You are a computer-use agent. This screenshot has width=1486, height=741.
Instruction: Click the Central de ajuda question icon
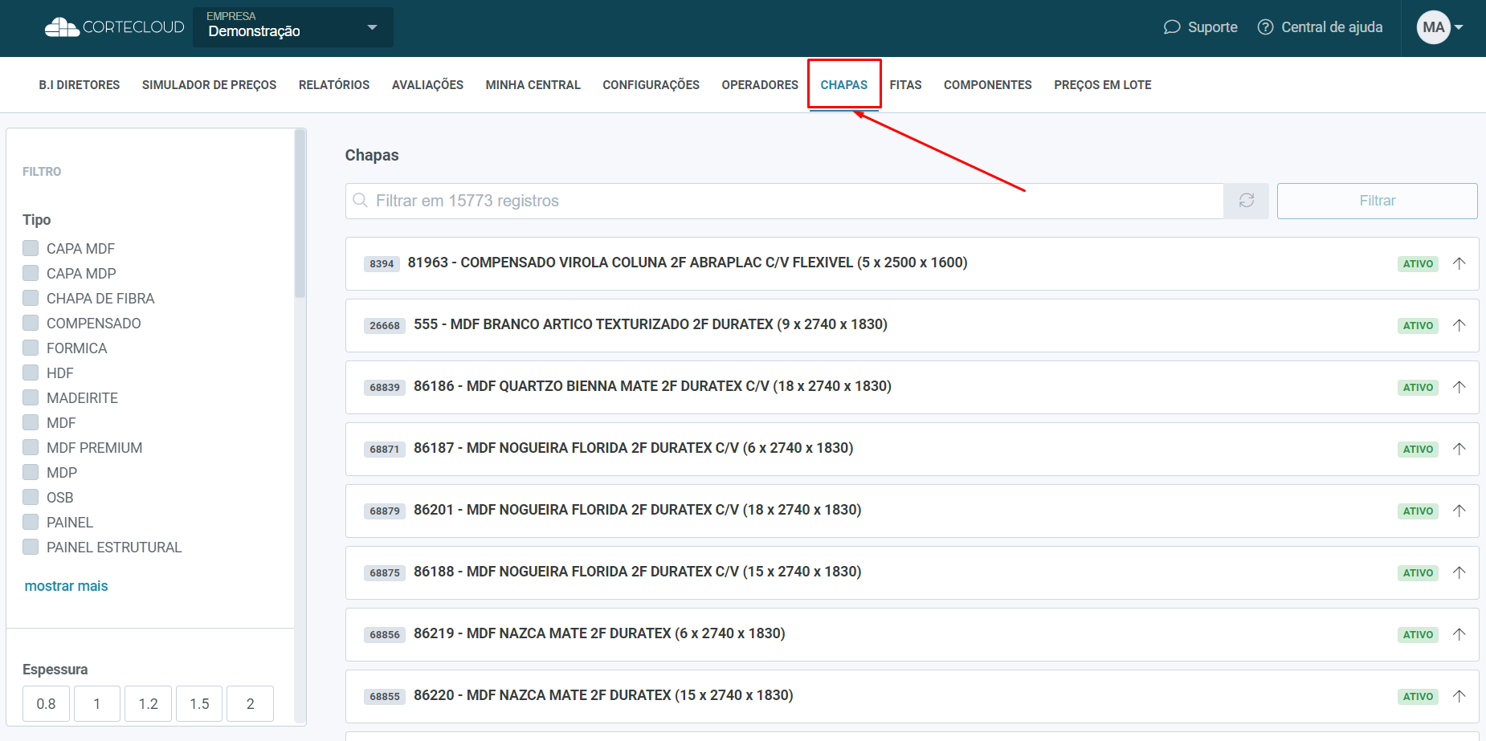coord(1265,27)
